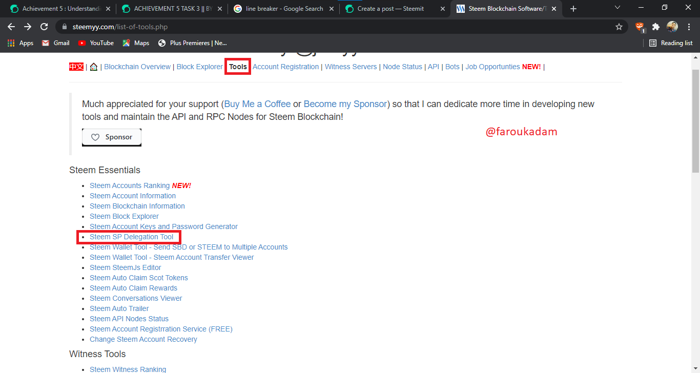700x373 pixels.
Task: Open the Plus Premieres bookmark
Action: point(193,43)
